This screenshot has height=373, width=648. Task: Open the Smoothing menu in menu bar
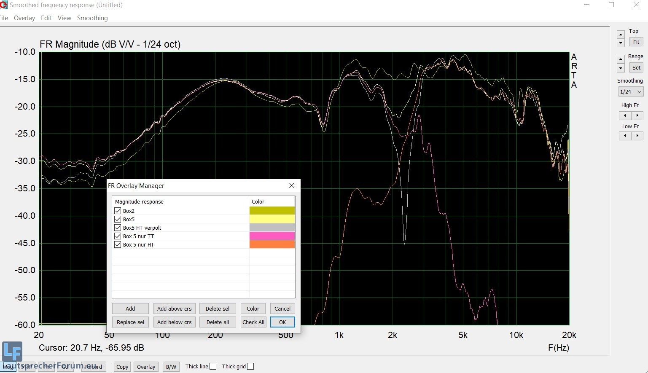click(x=92, y=18)
